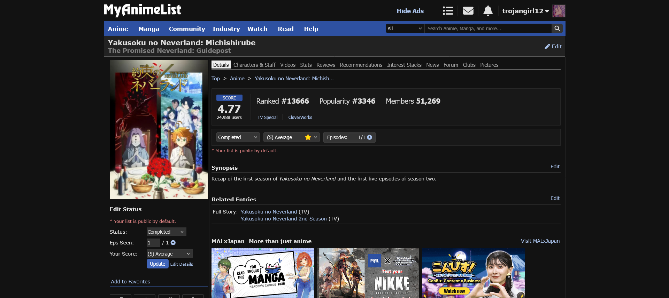This screenshot has width=669, height=298.
Task: Click Edit Details link in sidebar
Action: 182,264
